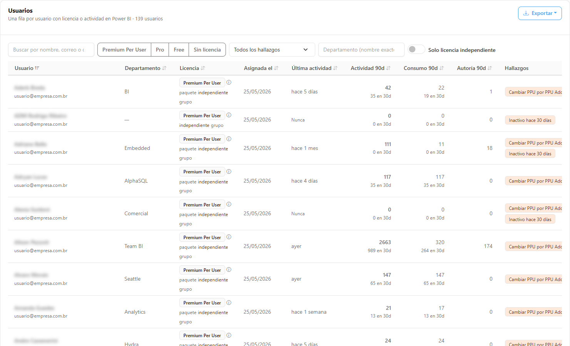This screenshot has height=346, width=570.
Task: Click the info icon beside the 'independiente grupo' license
Action: (229, 115)
